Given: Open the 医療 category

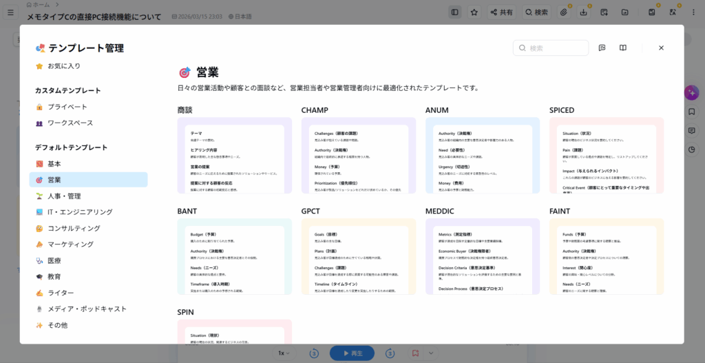Looking at the screenshot, I should [x=89, y=261].
